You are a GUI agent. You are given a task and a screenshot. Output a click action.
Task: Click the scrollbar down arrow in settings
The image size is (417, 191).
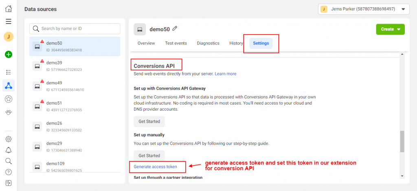(x=402, y=176)
